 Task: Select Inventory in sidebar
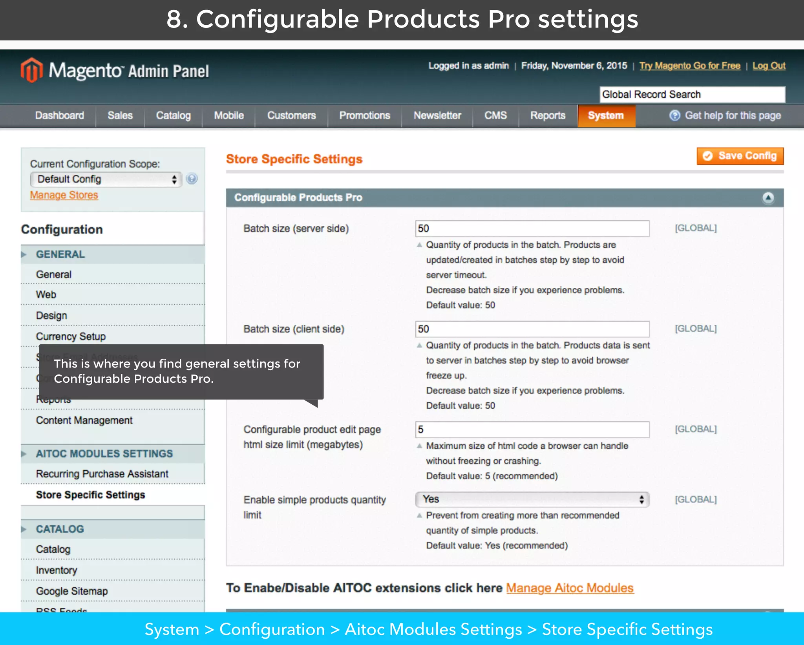(x=113, y=570)
